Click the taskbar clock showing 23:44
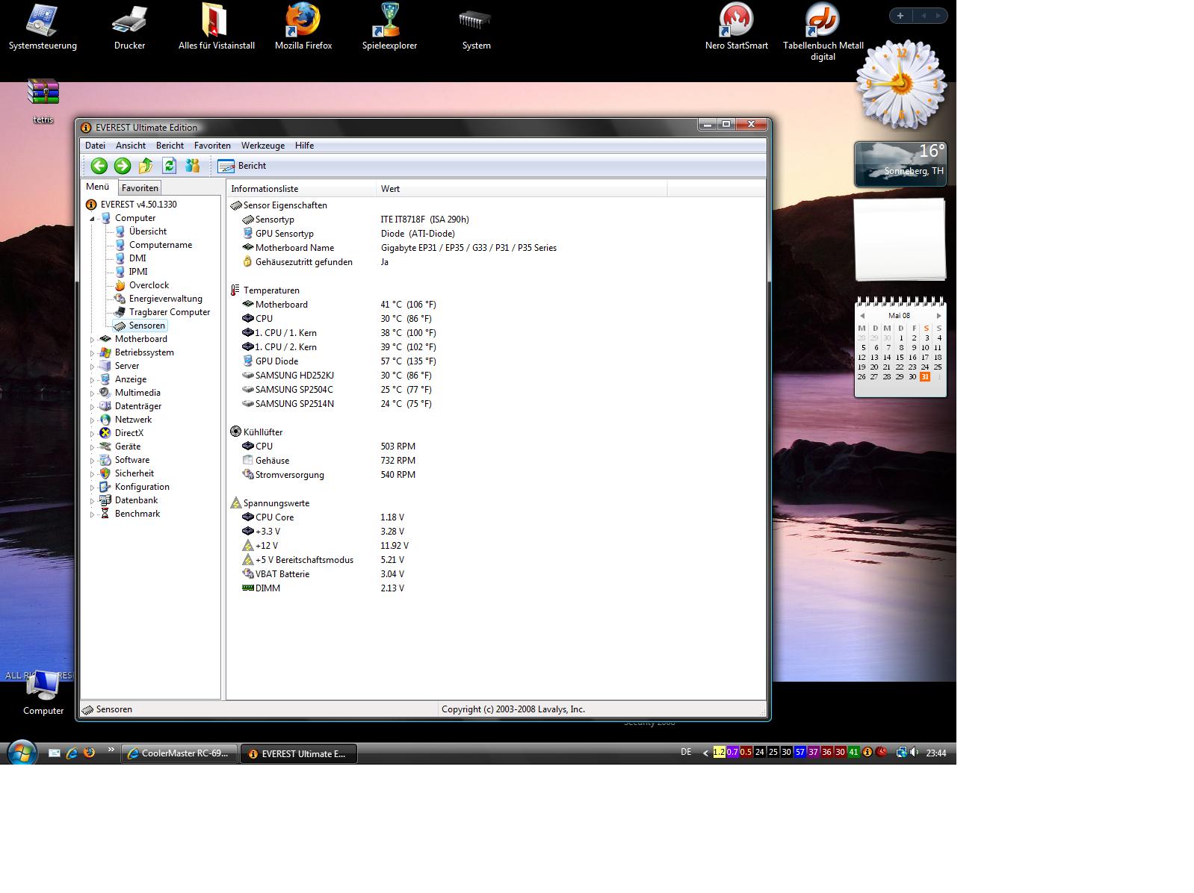1194x893 pixels. pyautogui.click(x=936, y=753)
